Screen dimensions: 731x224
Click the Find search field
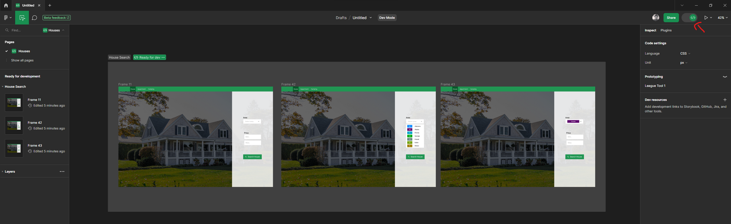tap(22, 30)
